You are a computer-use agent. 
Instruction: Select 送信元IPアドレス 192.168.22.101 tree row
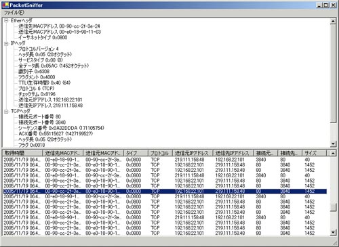point(50,99)
